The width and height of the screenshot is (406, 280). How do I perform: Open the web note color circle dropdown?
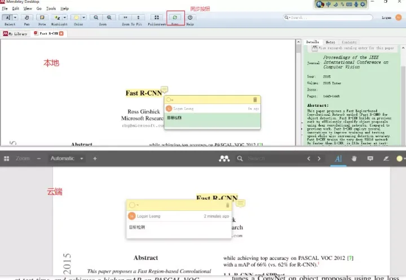coord(134,205)
